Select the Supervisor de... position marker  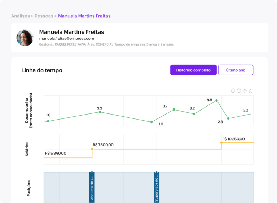click(157, 187)
